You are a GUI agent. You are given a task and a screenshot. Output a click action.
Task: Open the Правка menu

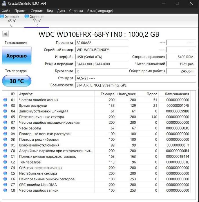pos(20,11)
